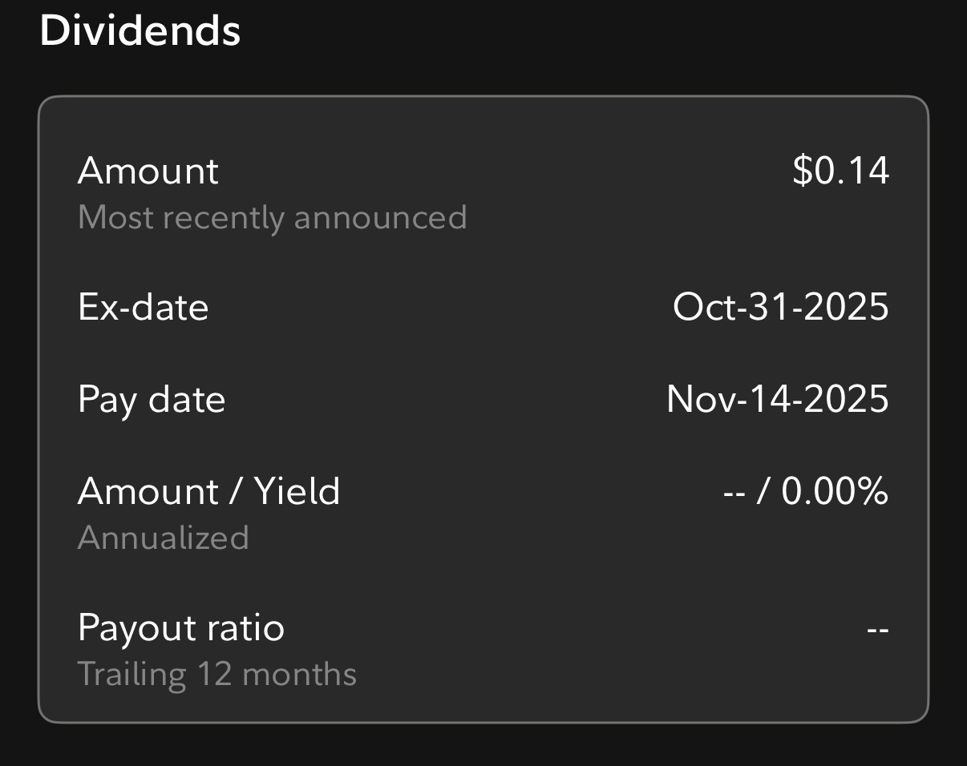Select the Payout ratio label

[181, 627]
